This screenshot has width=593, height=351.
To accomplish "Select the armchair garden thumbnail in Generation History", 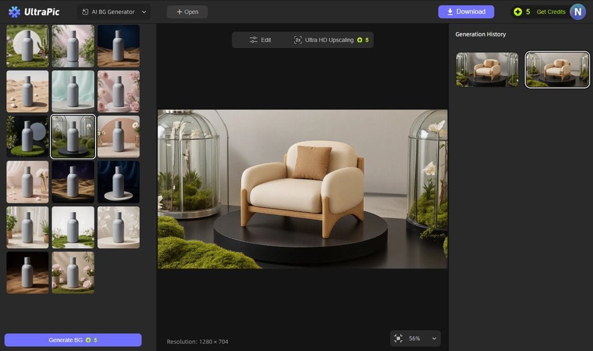I will 487,69.
